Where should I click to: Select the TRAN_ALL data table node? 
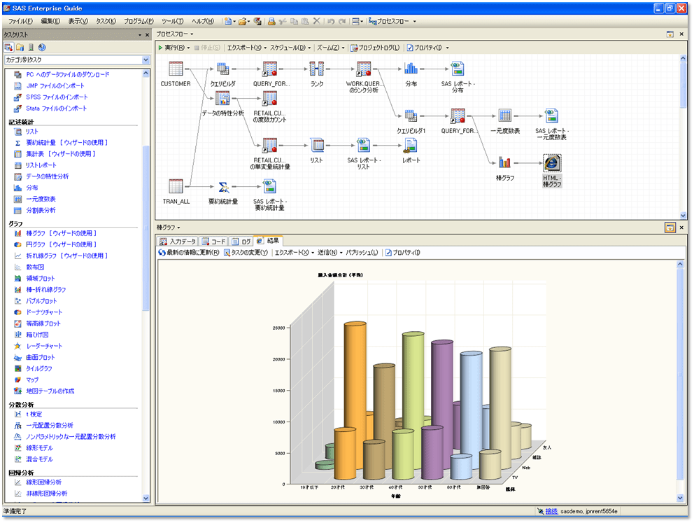pyautogui.click(x=176, y=187)
